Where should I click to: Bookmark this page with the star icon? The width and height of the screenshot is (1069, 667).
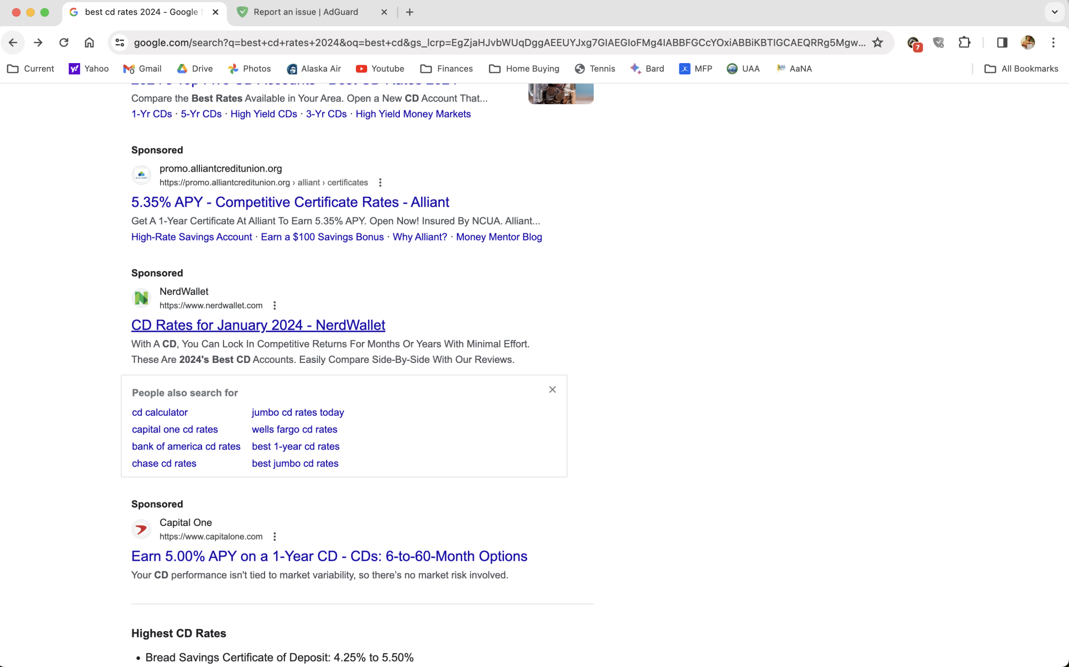coord(877,43)
